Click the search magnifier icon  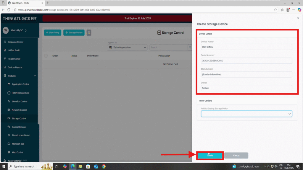tap(190, 48)
